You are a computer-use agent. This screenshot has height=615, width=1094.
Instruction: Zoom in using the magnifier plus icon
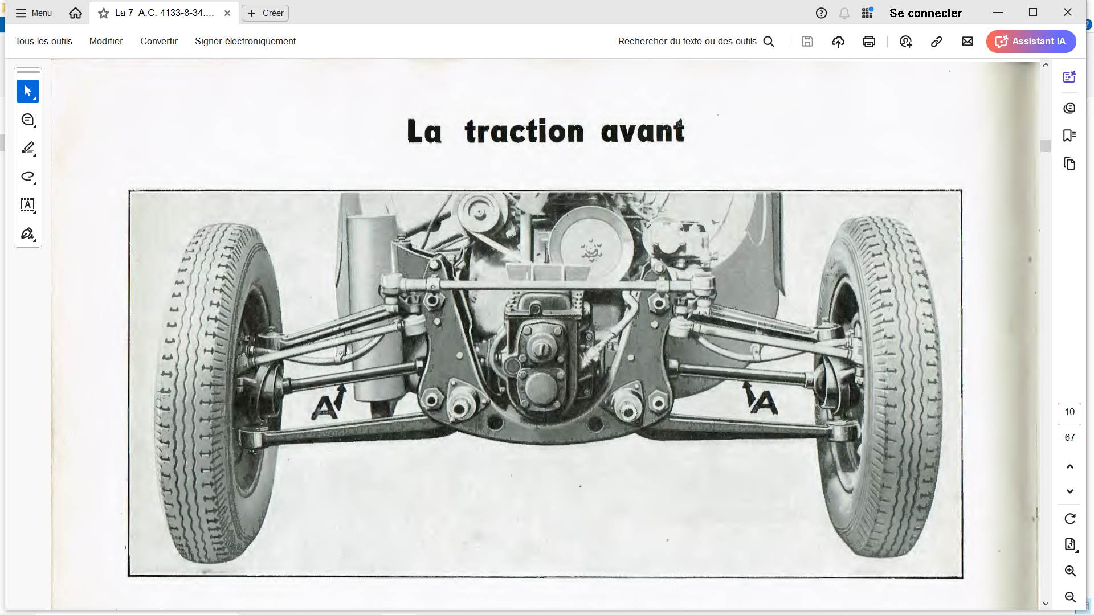pyautogui.click(x=1069, y=571)
